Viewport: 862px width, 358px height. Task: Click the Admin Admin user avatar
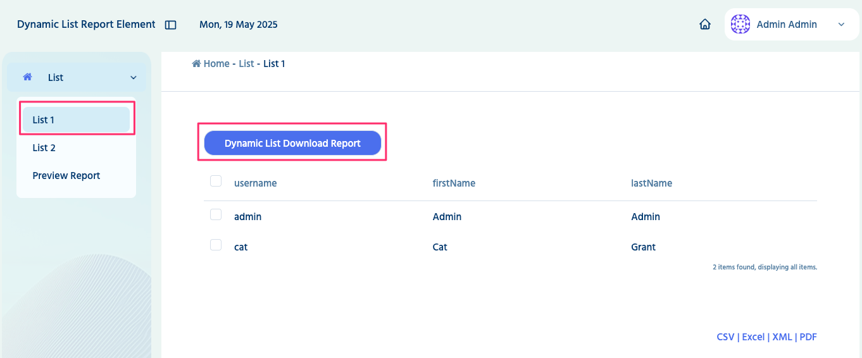click(740, 25)
